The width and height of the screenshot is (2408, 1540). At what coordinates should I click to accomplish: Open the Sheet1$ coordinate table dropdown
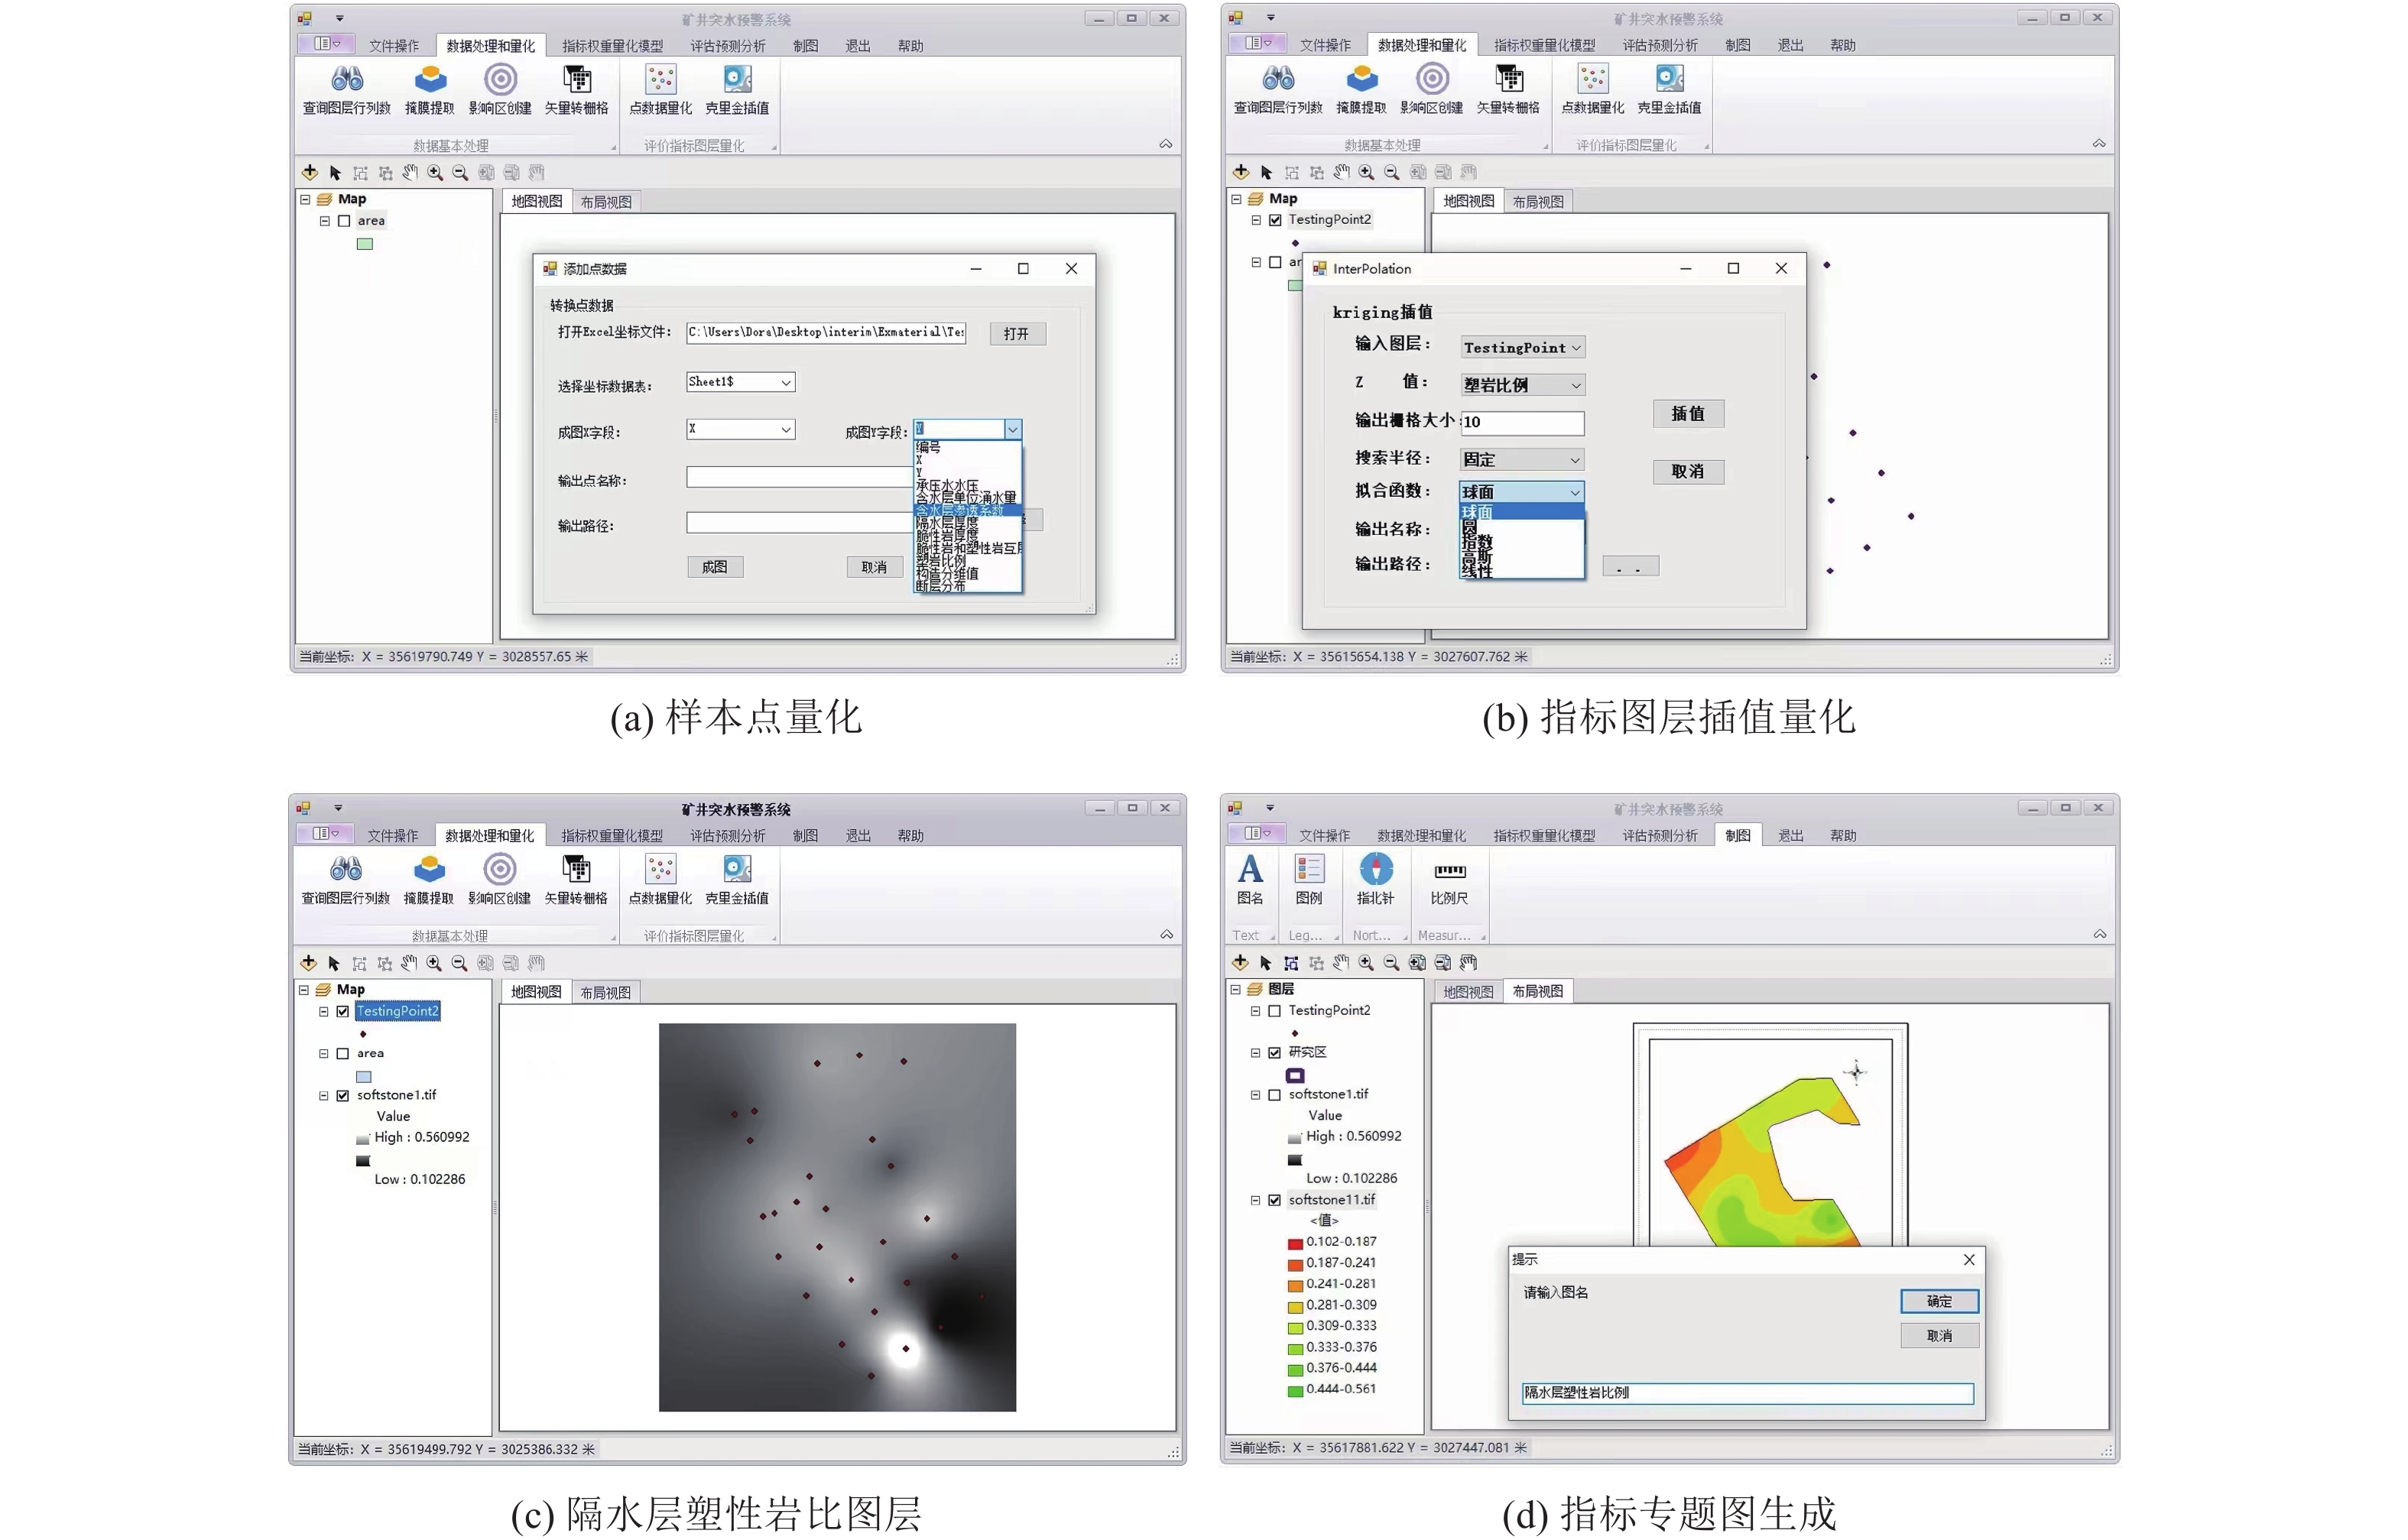coord(786,382)
